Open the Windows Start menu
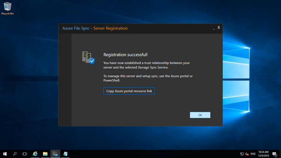281x158 pixels. tap(5, 154)
